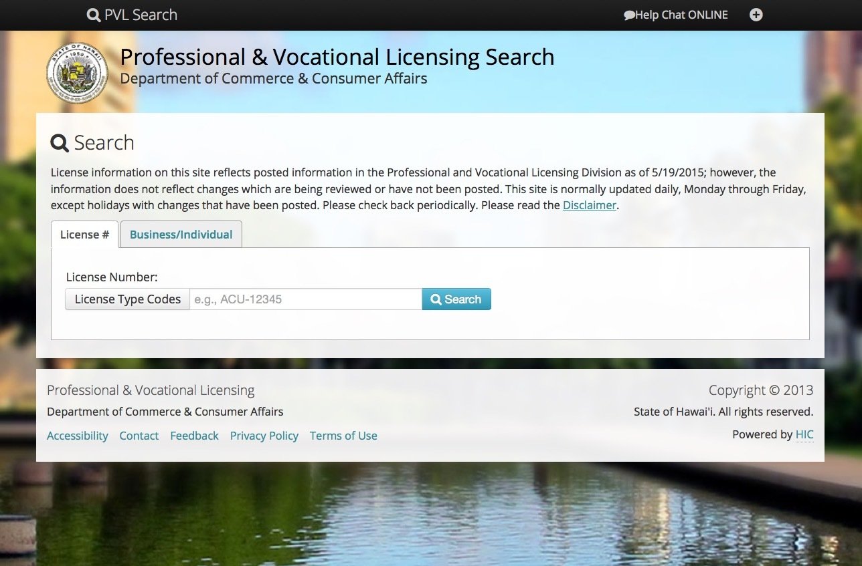Open the Contact footer link
The height and width of the screenshot is (566, 862).
pyautogui.click(x=139, y=436)
